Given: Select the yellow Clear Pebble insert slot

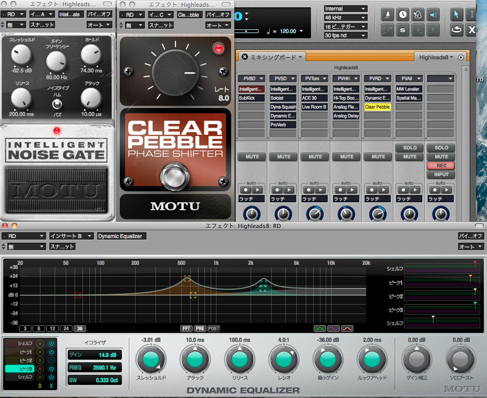Looking at the screenshot, I should [377, 107].
